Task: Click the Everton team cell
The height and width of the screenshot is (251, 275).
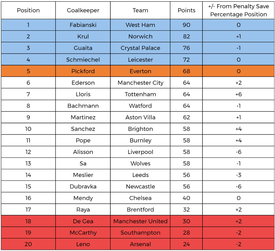Action: pyautogui.click(x=140, y=71)
